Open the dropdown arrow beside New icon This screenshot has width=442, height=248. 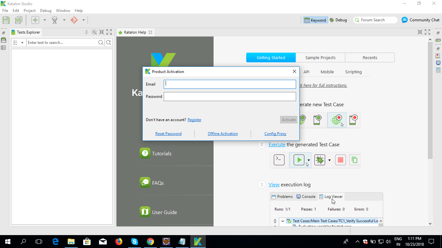45,20
